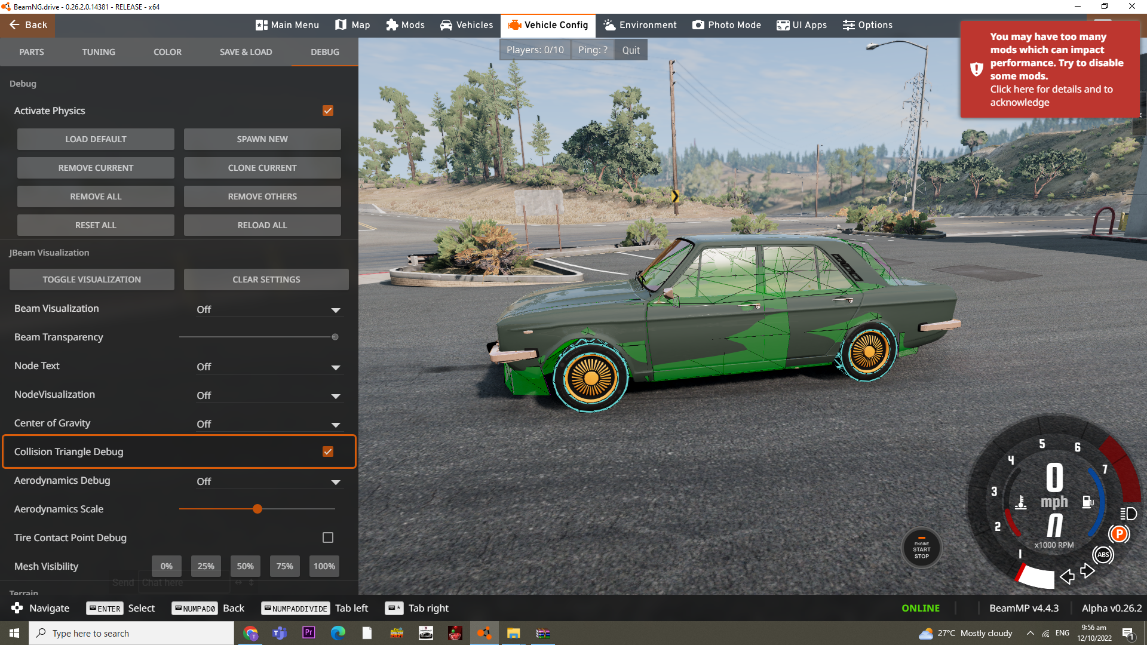The image size is (1147, 645).
Task: Click the Back arrow button
Action: (x=27, y=25)
